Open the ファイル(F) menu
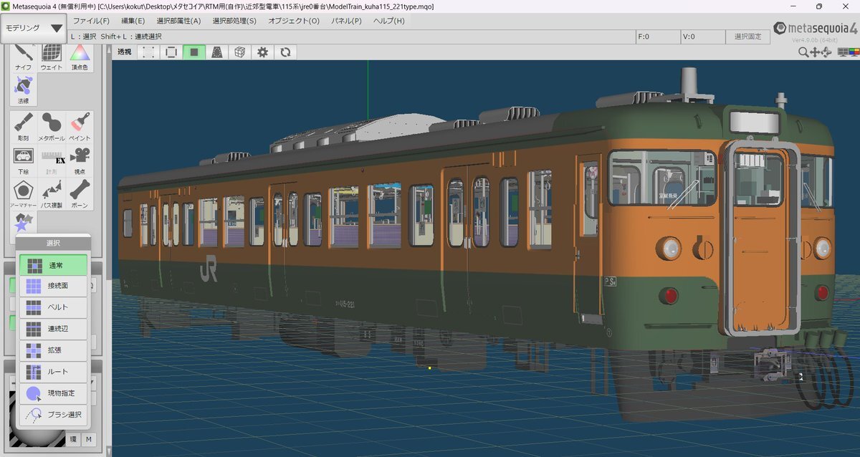 click(91, 21)
